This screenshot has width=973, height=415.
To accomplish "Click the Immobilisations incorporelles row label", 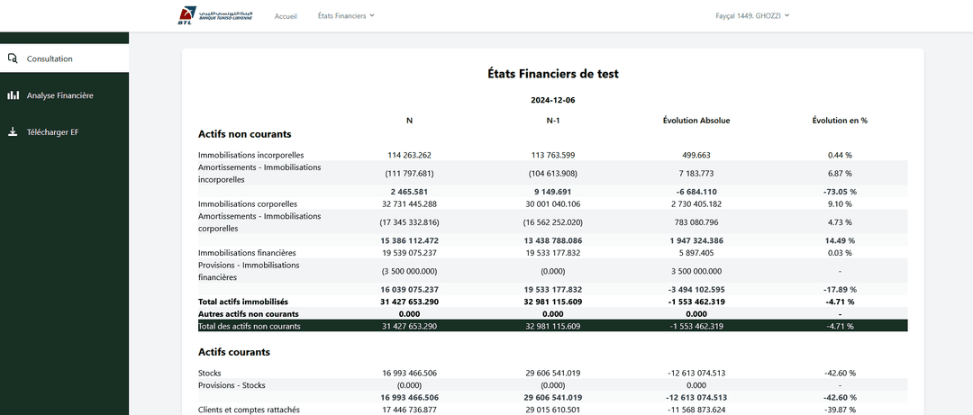I will pyautogui.click(x=250, y=155).
